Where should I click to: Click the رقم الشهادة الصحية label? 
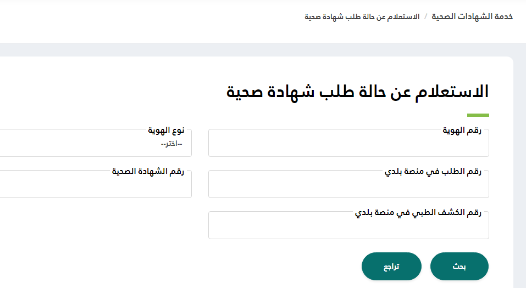tap(148, 171)
